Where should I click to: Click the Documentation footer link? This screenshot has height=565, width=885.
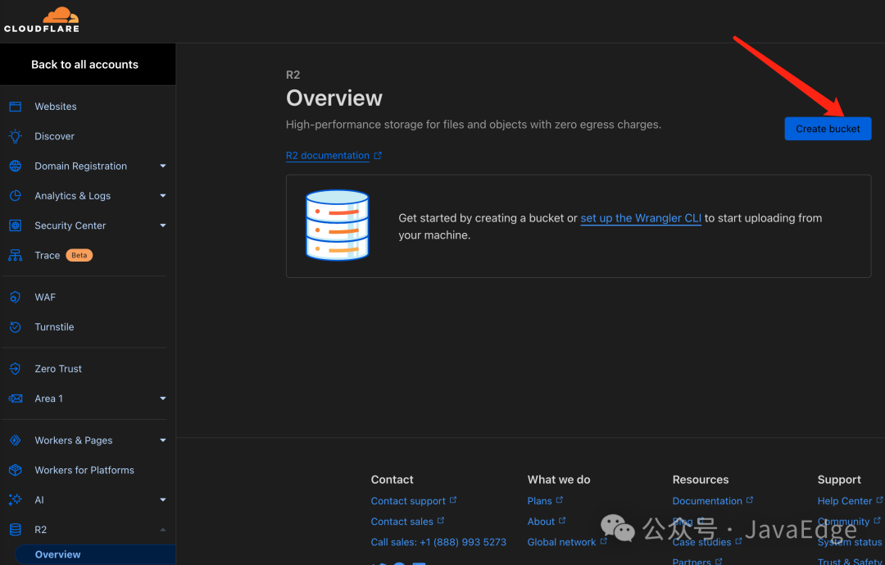click(707, 501)
